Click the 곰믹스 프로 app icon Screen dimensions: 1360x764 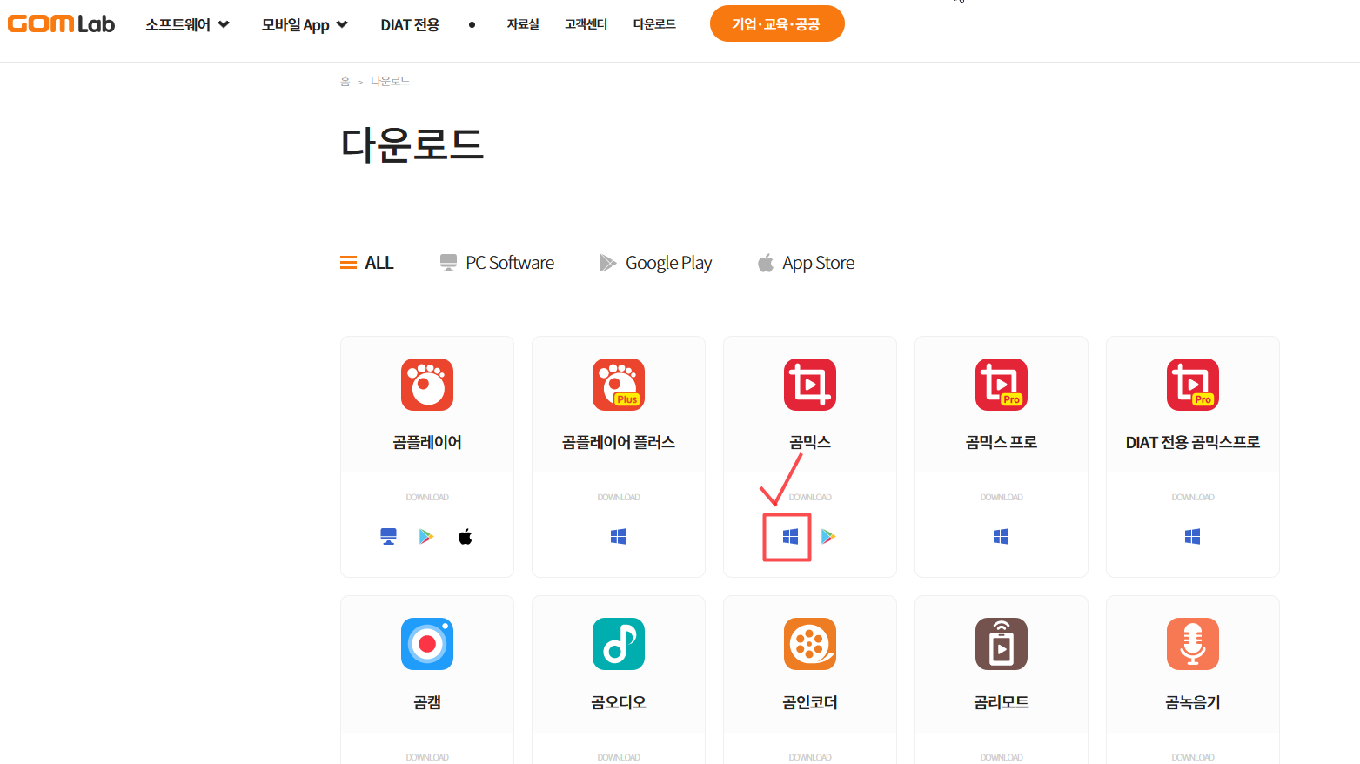(x=1002, y=385)
